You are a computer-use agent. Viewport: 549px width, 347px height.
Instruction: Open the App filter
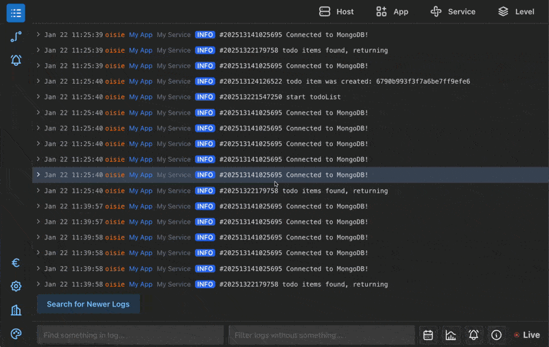coord(392,12)
